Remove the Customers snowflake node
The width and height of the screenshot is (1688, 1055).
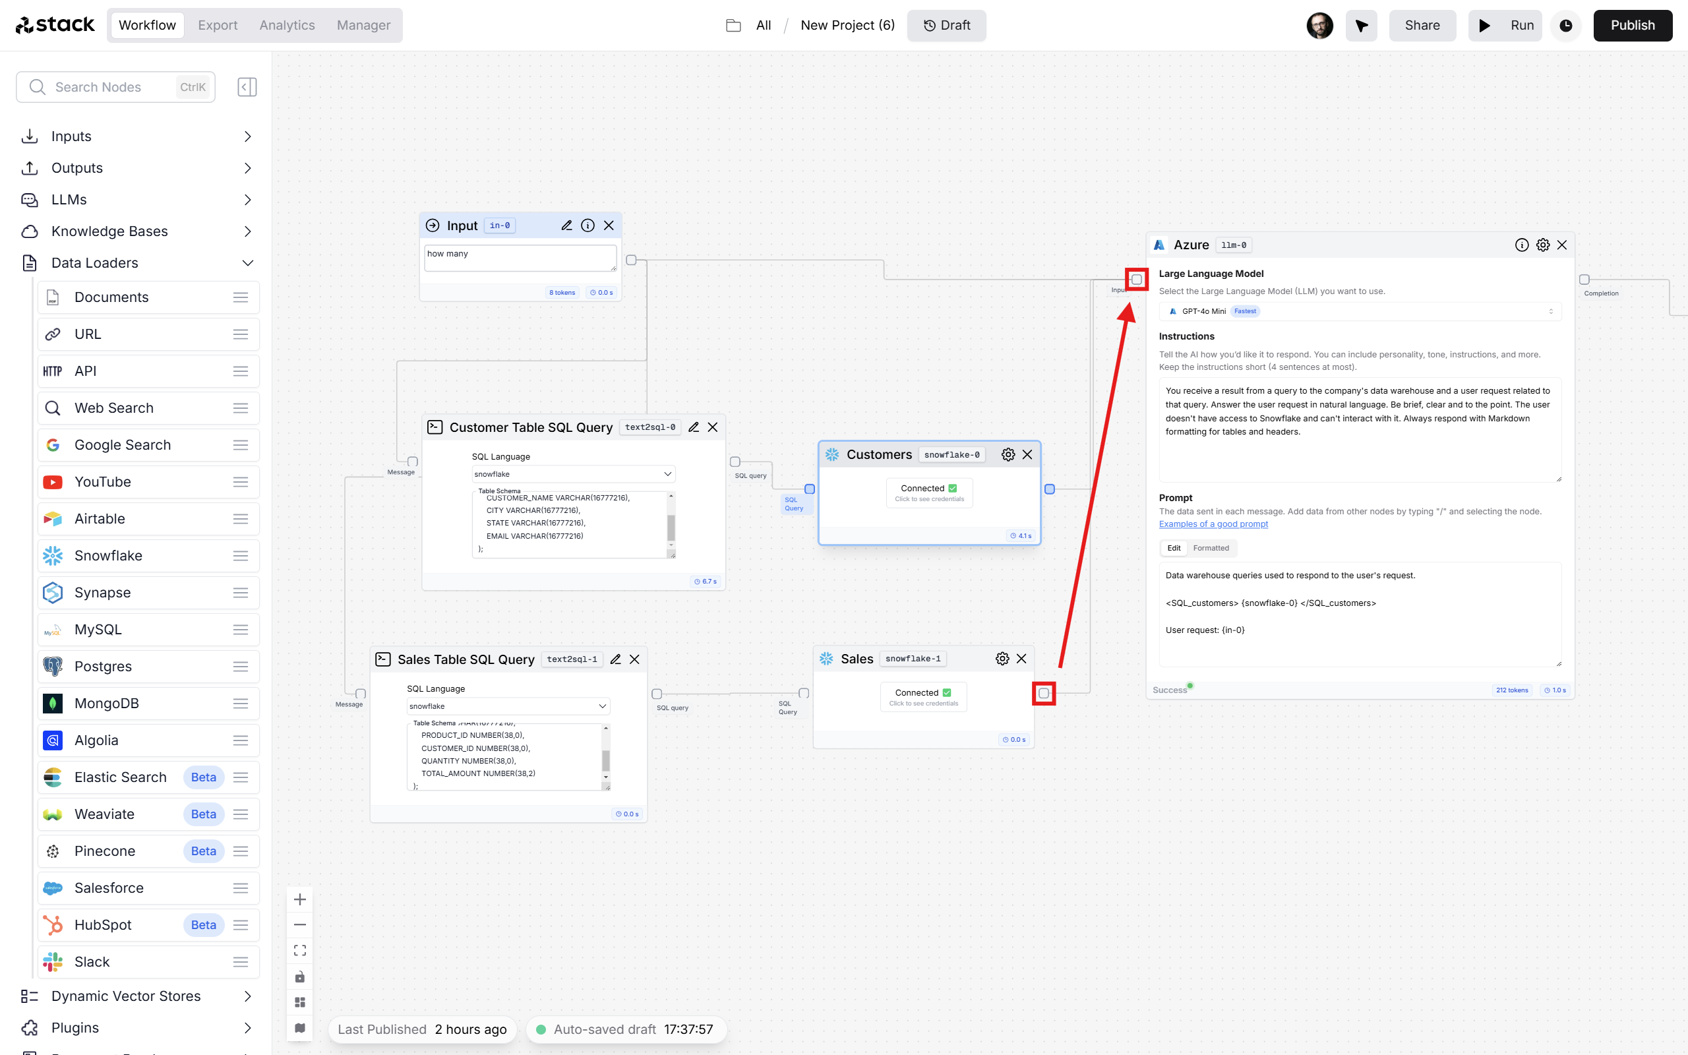pos(1027,455)
